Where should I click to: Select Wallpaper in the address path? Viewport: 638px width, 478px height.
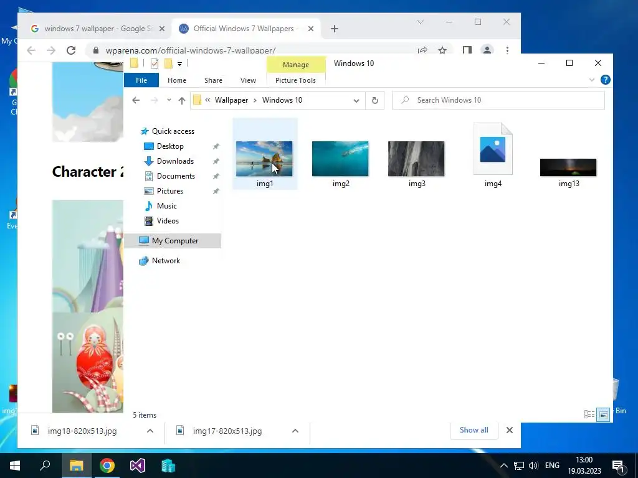tap(231, 100)
